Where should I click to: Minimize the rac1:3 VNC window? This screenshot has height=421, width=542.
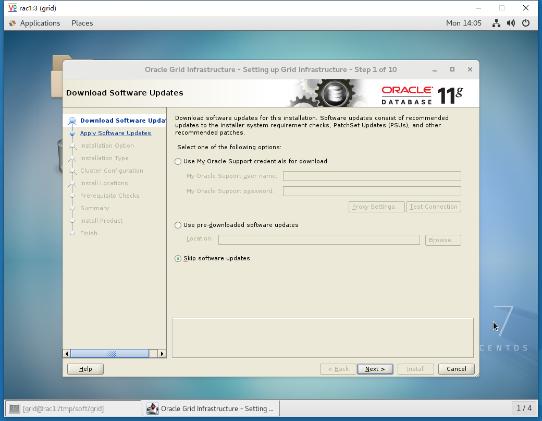478,8
